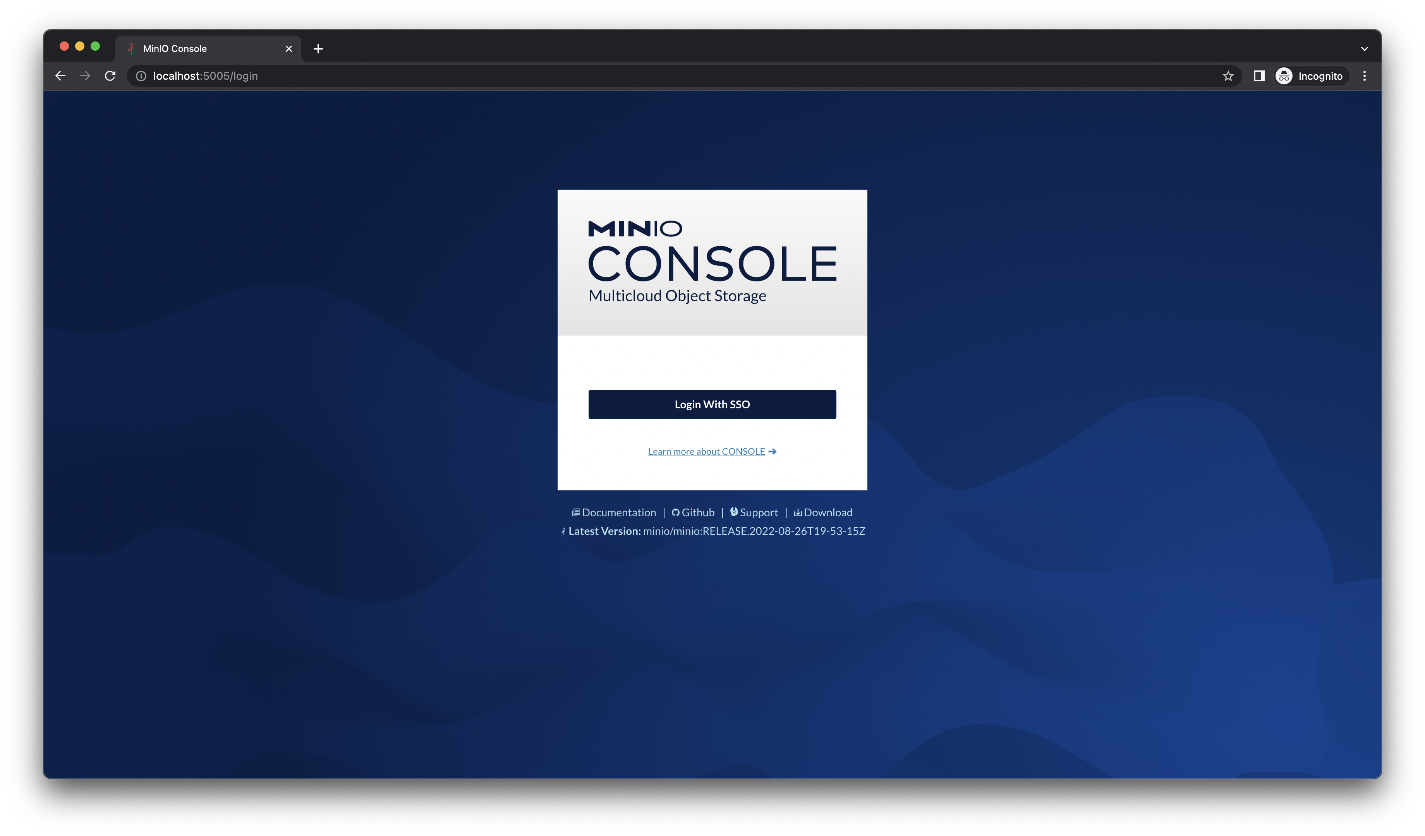Maximize window with the green button

pyautogui.click(x=95, y=46)
